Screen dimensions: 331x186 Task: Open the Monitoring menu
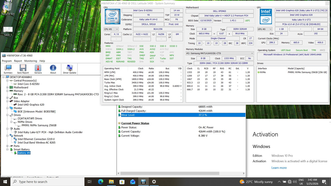31,61
